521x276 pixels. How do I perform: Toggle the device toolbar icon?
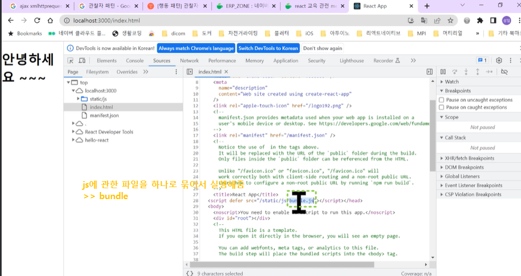tap(82, 61)
